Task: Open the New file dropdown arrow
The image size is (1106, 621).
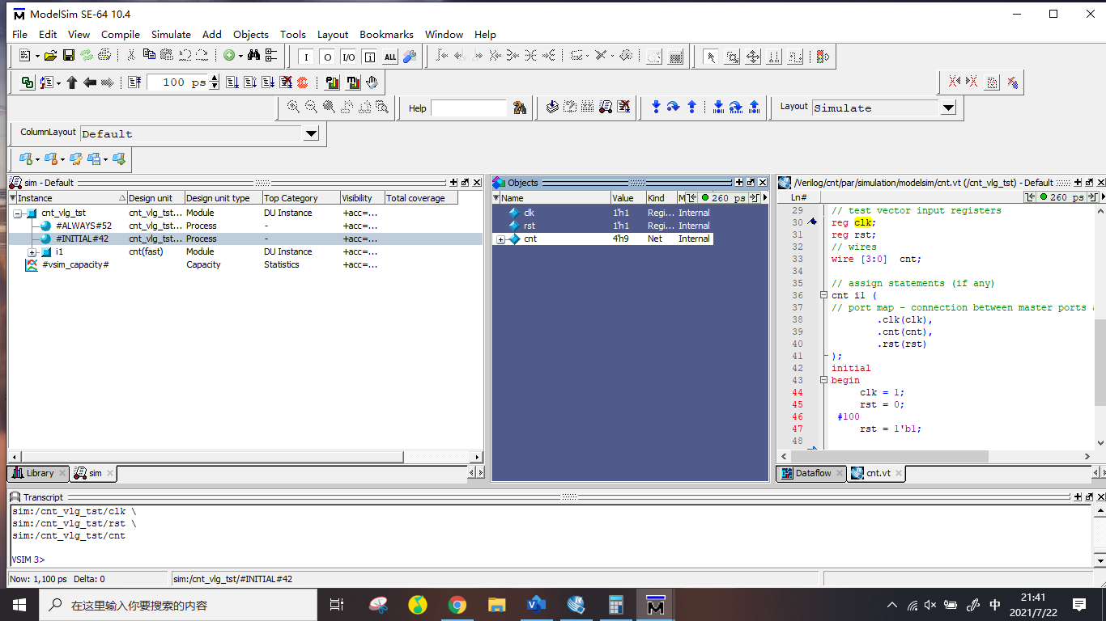Action: [x=37, y=57]
